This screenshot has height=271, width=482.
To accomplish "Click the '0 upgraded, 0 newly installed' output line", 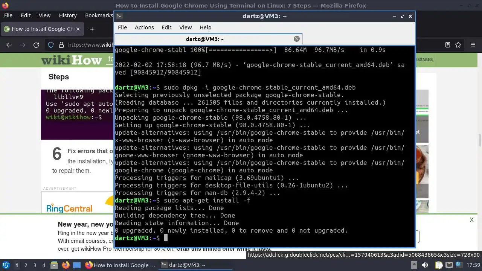I will (x=231, y=230).
